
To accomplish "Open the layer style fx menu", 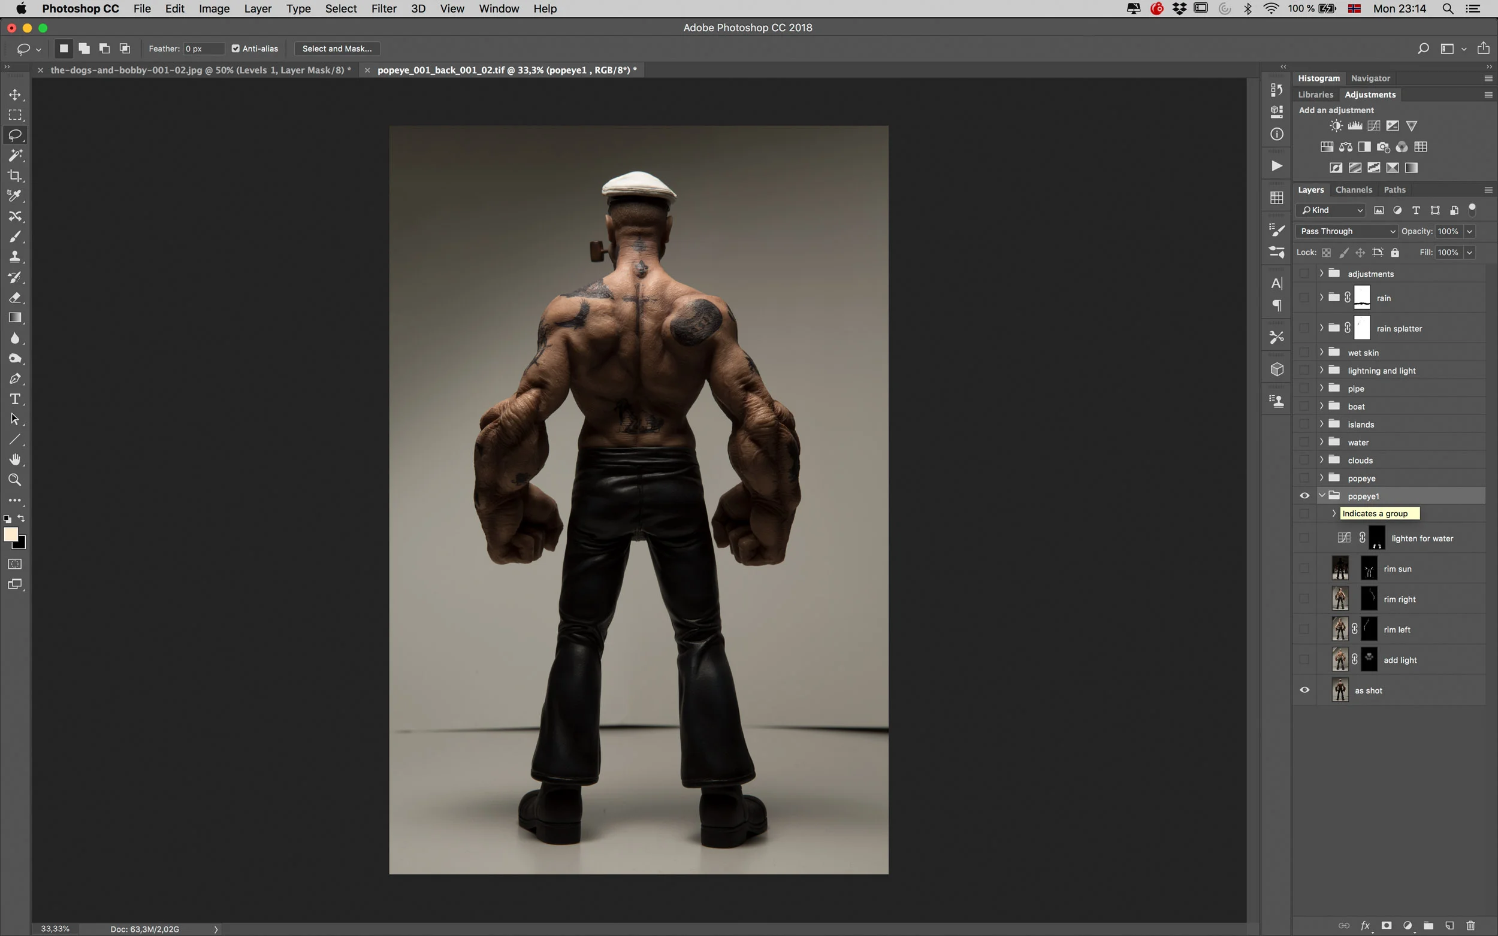I will (x=1366, y=925).
